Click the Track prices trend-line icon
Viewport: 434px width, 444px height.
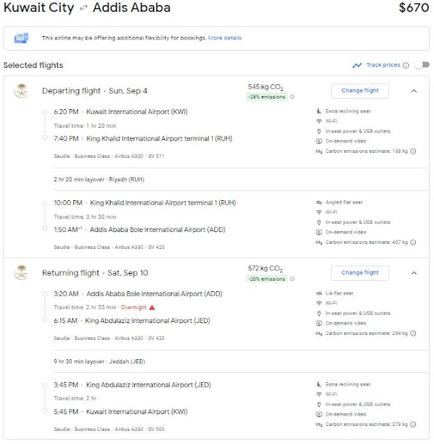tap(357, 65)
